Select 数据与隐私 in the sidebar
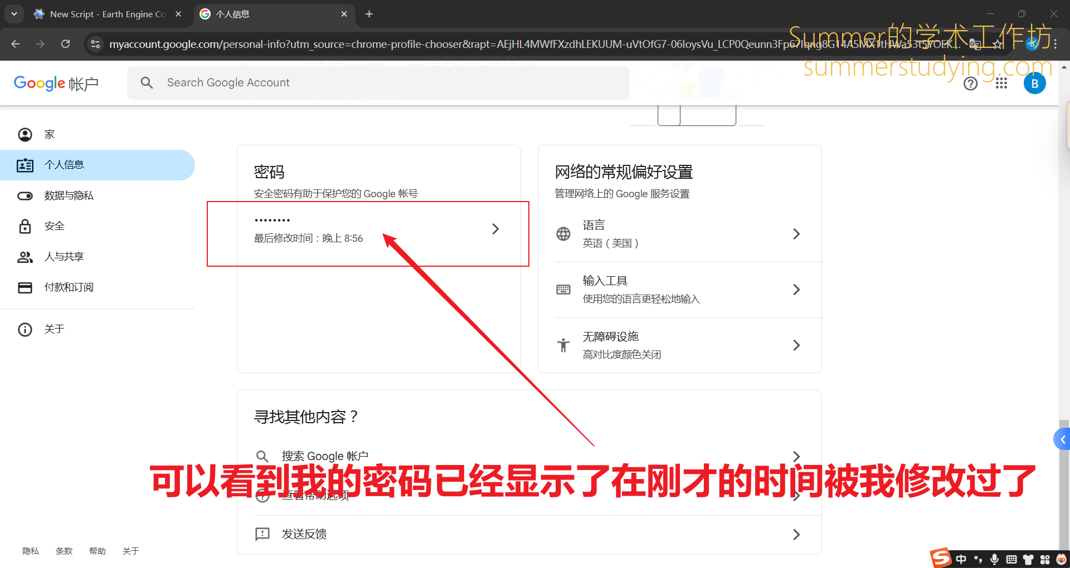1070x568 pixels. (98, 195)
